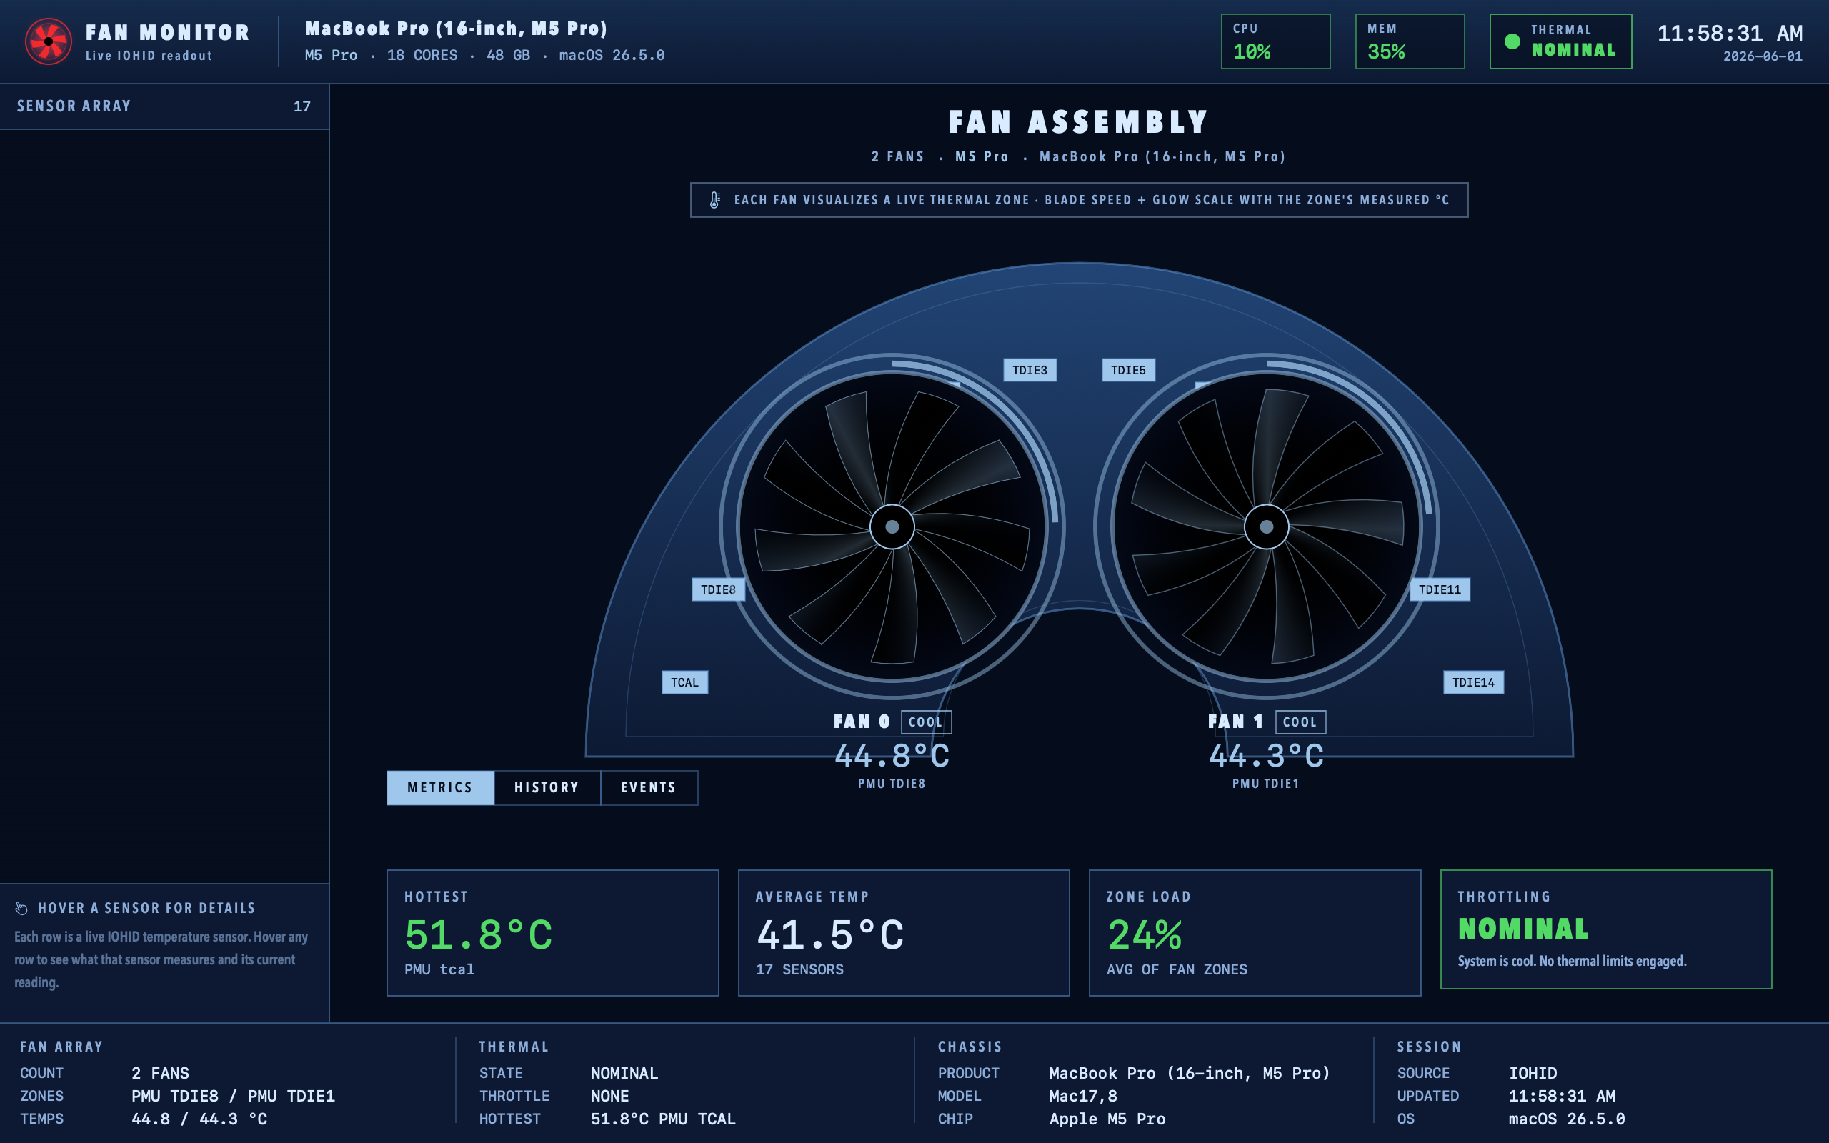The height and width of the screenshot is (1143, 1829).
Task: Click the Fan 1 hub center
Action: pyautogui.click(x=1266, y=526)
